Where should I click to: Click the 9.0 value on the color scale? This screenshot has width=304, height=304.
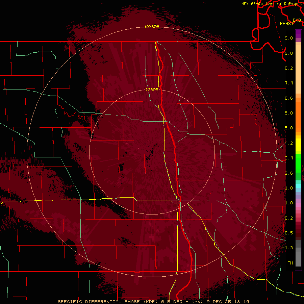click(289, 53)
